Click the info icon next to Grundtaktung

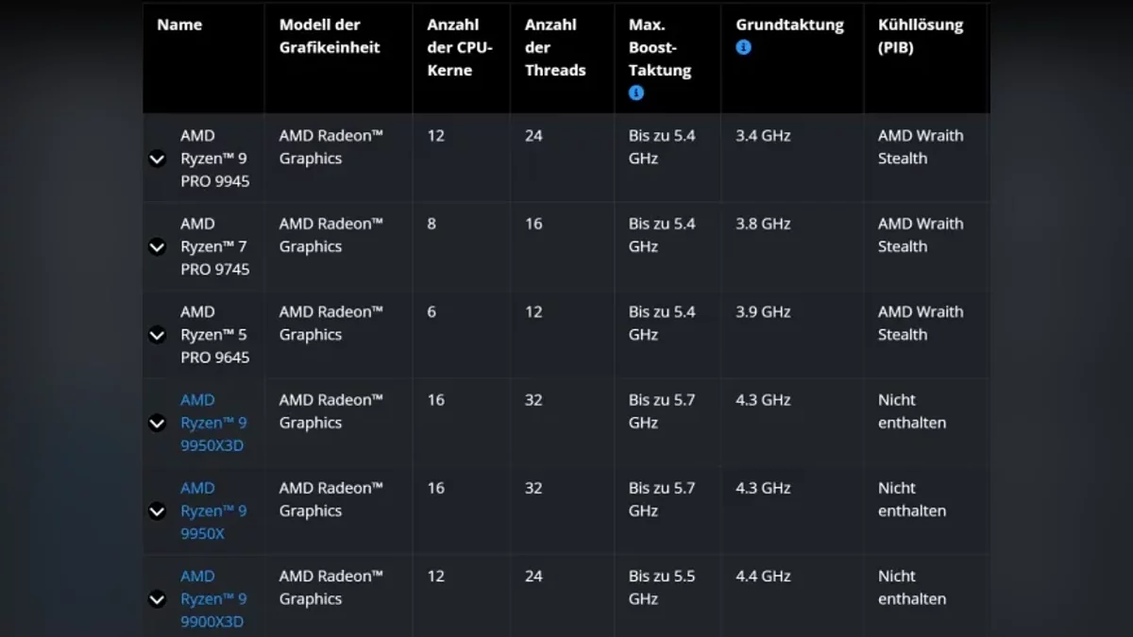744,47
